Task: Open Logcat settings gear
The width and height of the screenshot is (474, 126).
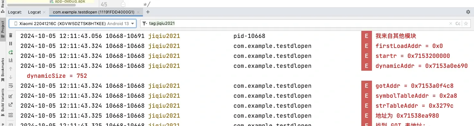Action: pos(468,12)
